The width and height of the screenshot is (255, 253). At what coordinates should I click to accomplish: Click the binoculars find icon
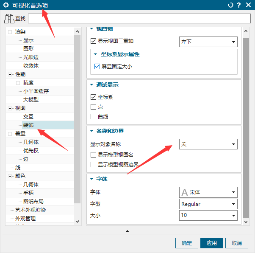[x=9, y=19]
